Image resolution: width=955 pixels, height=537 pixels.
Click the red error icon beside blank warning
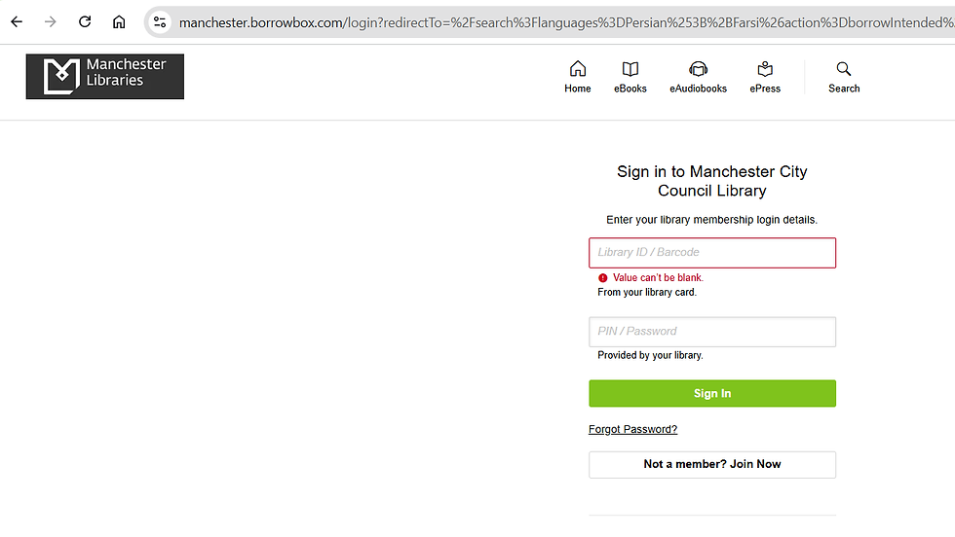(x=603, y=278)
